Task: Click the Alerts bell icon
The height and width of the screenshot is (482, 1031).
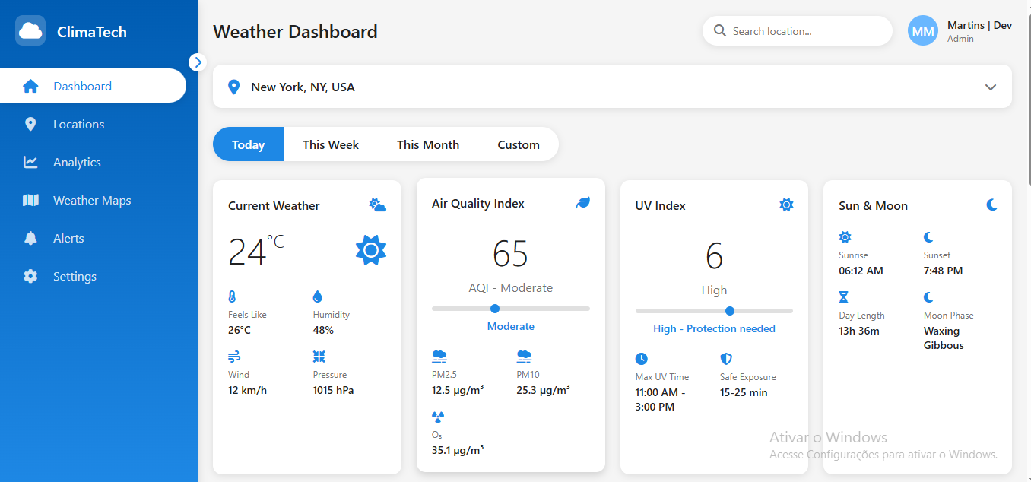Action: [30, 239]
